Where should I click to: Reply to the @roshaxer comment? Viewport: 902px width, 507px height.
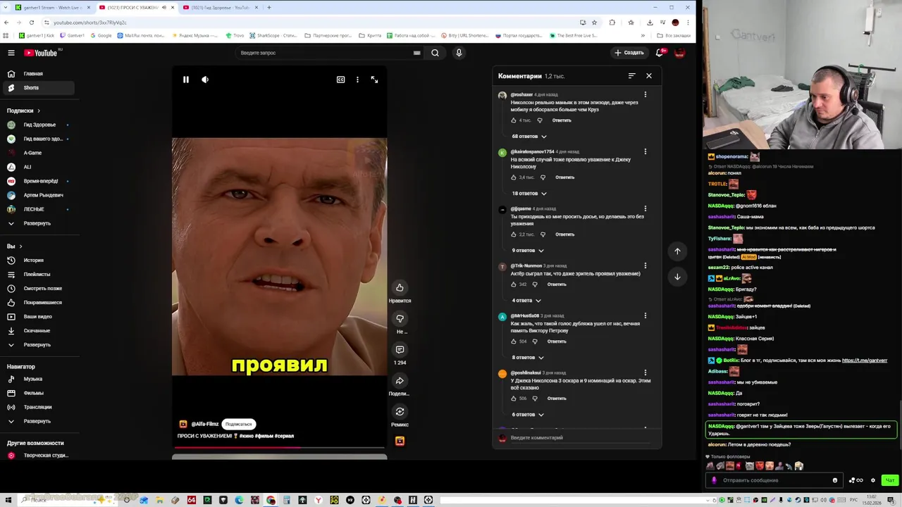(x=562, y=120)
